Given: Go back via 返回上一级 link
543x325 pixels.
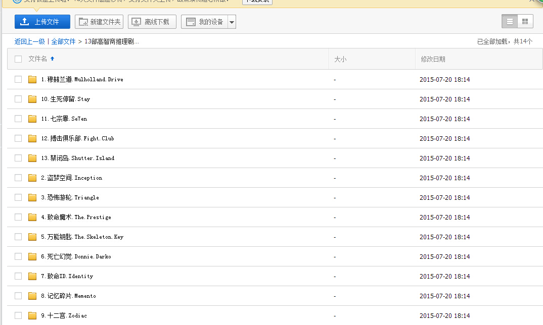Looking at the screenshot, I should coord(30,41).
